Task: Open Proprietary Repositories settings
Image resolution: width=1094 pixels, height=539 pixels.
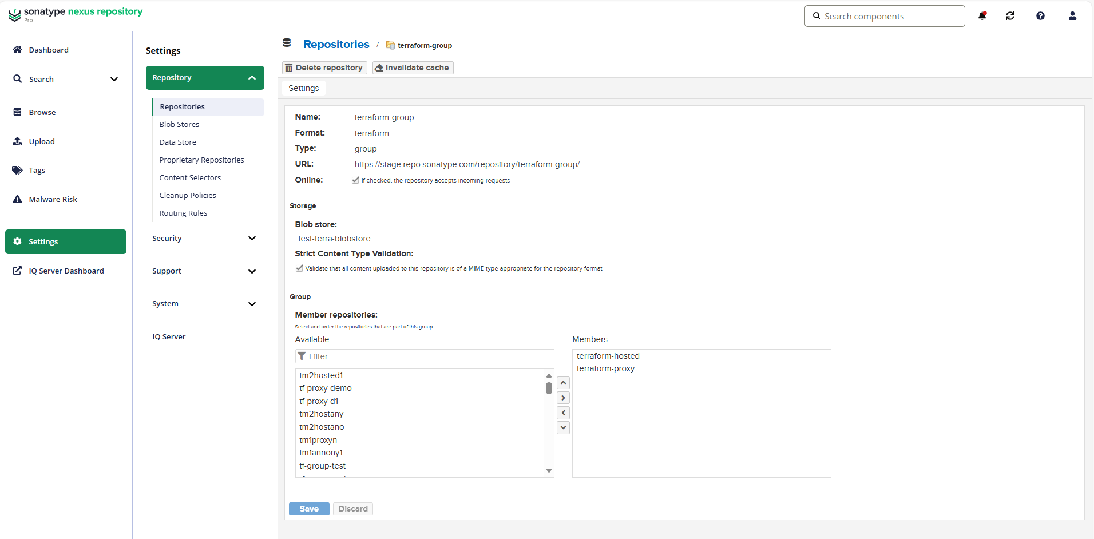Action: click(x=201, y=160)
